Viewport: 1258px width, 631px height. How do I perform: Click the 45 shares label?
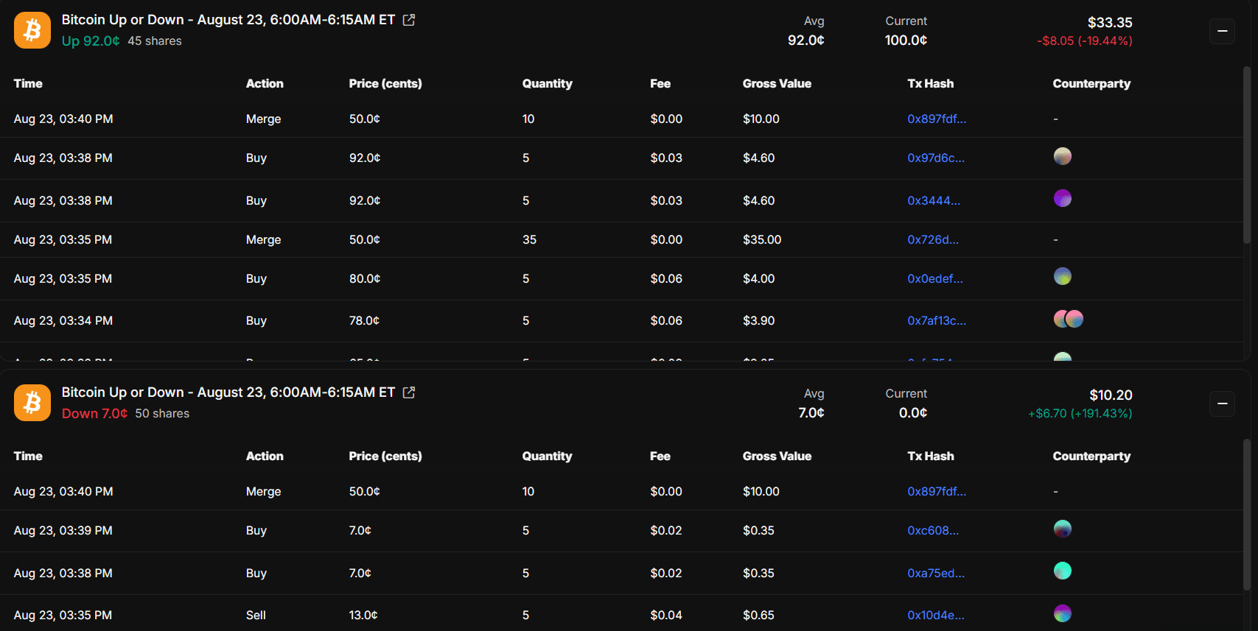tap(155, 40)
